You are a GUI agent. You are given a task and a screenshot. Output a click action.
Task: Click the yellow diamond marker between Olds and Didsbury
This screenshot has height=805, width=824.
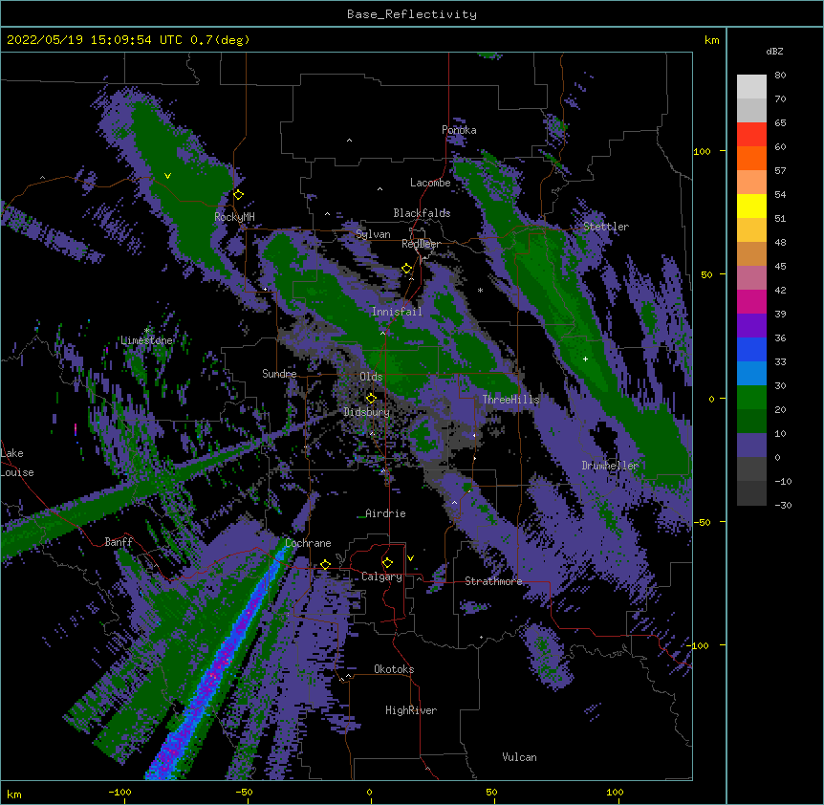(371, 398)
